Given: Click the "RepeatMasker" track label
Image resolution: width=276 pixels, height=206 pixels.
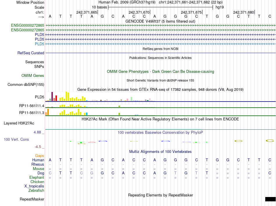Looking at the screenshot, I should (32, 199).
